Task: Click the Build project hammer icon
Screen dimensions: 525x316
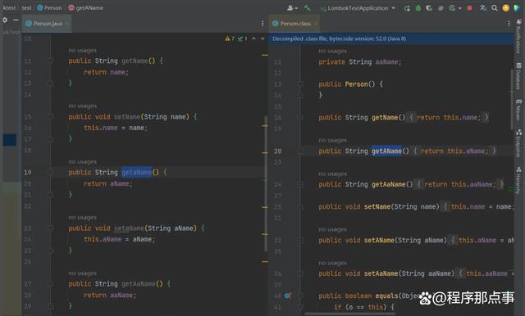Action: point(307,7)
